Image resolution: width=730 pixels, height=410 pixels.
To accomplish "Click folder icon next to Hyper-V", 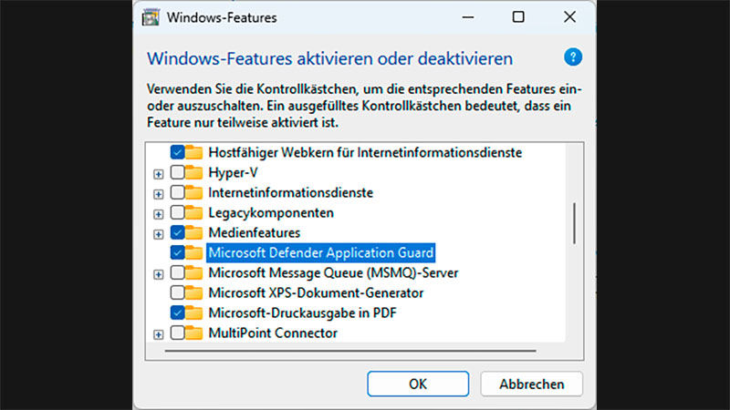I will pos(194,172).
